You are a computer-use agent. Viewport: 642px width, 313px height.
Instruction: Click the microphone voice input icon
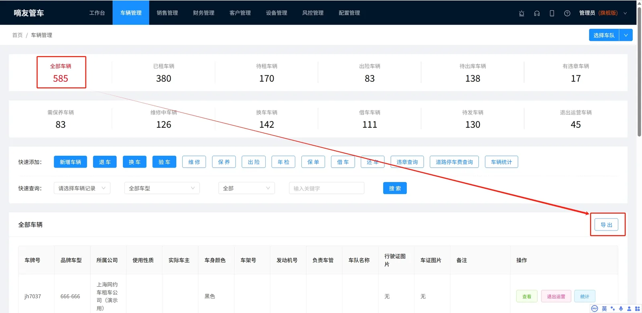pos(621,309)
